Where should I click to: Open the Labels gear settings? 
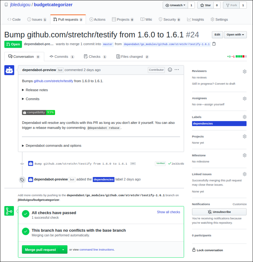coord(244,117)
